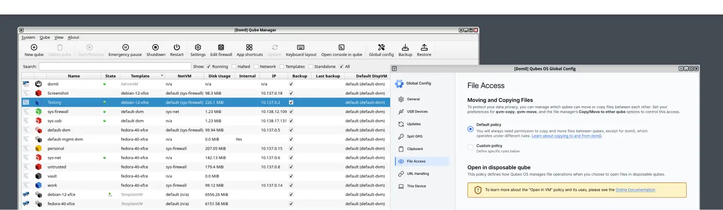The image size is (723, 210).
Task: Restart the selected qube
Action: tap(177, 47)
